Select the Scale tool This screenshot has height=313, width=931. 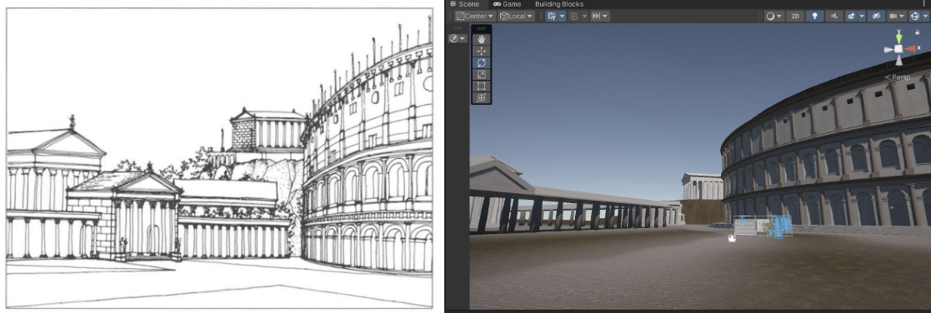tap(482, 74)
